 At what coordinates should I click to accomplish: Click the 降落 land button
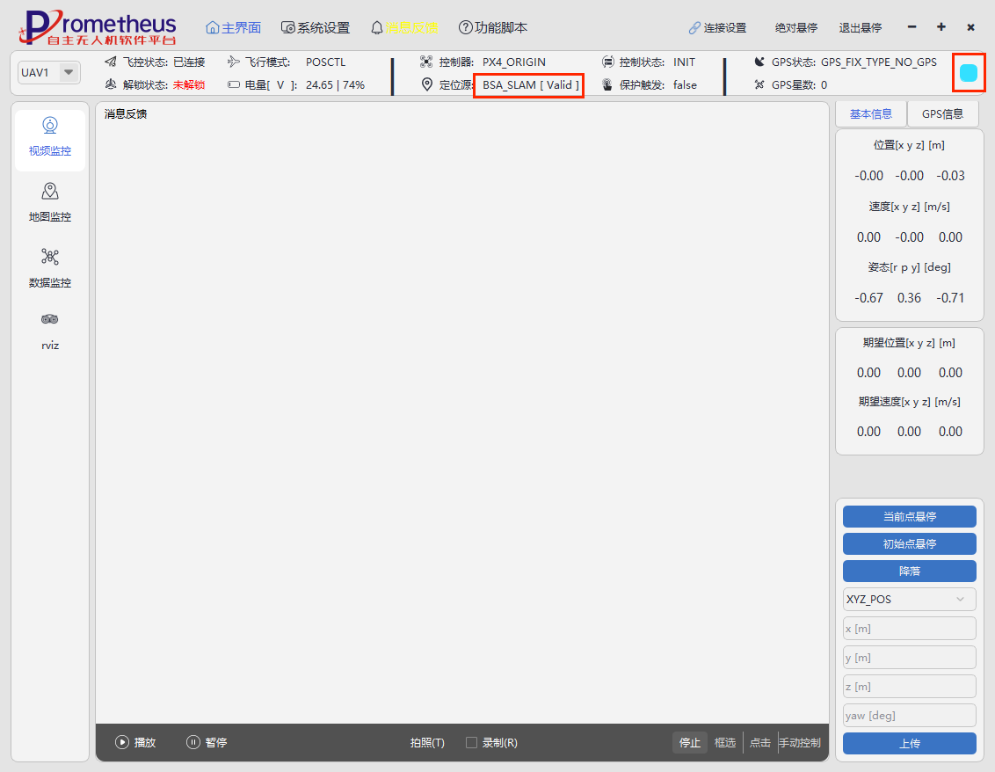[909, 572]
